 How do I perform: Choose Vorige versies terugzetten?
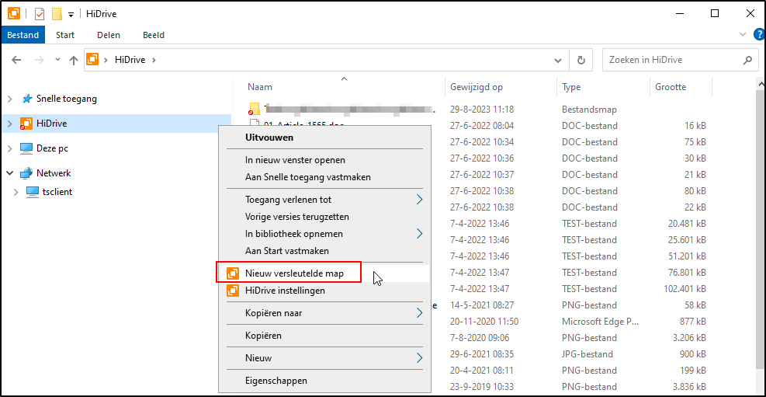[x=324, y=217]
